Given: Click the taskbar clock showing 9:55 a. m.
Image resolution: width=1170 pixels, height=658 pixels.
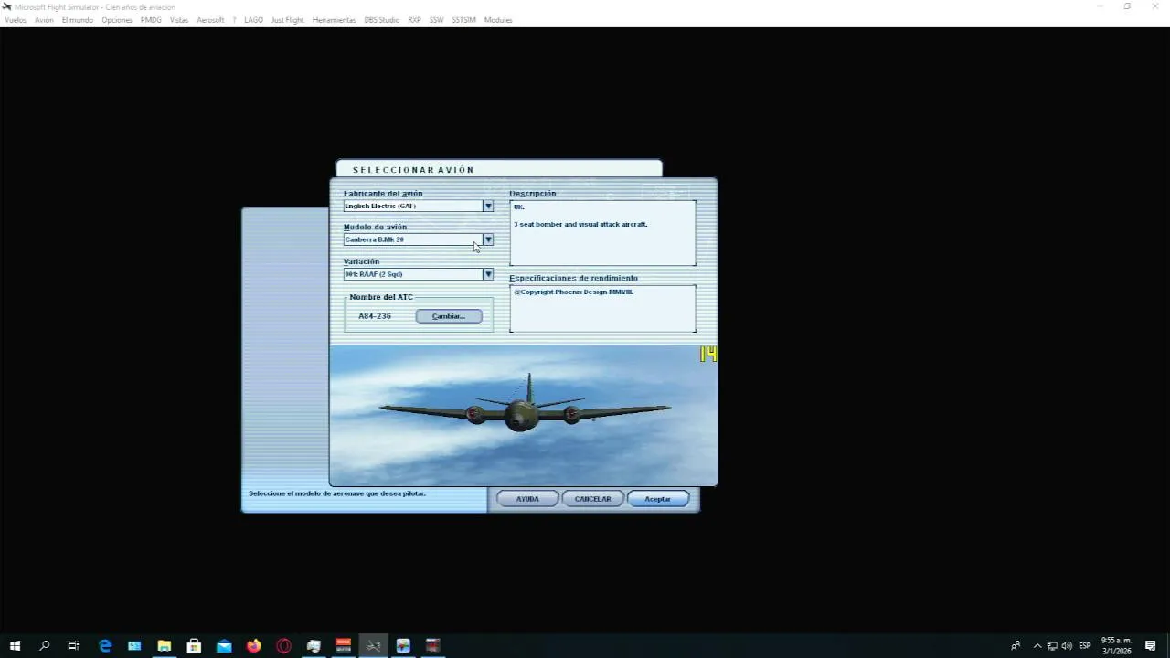Looking at the screenshot, I should click(1117, 646).
